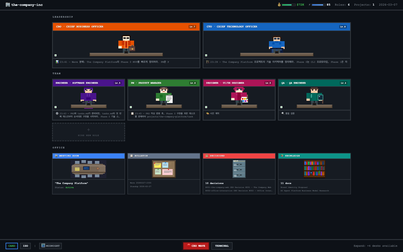403x252 pixels.
Task: Select the building logo beside the-company-inc
Action: point(8,4)
